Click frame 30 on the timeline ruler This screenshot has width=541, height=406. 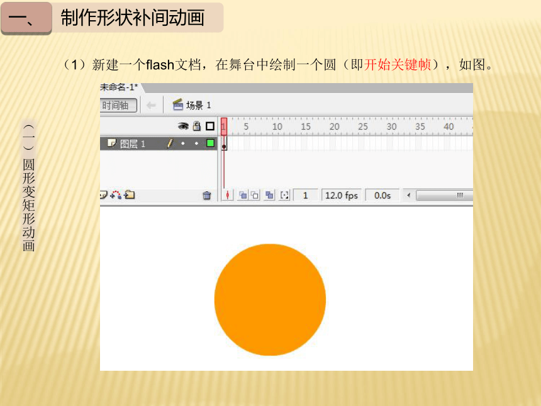[391, 127]
